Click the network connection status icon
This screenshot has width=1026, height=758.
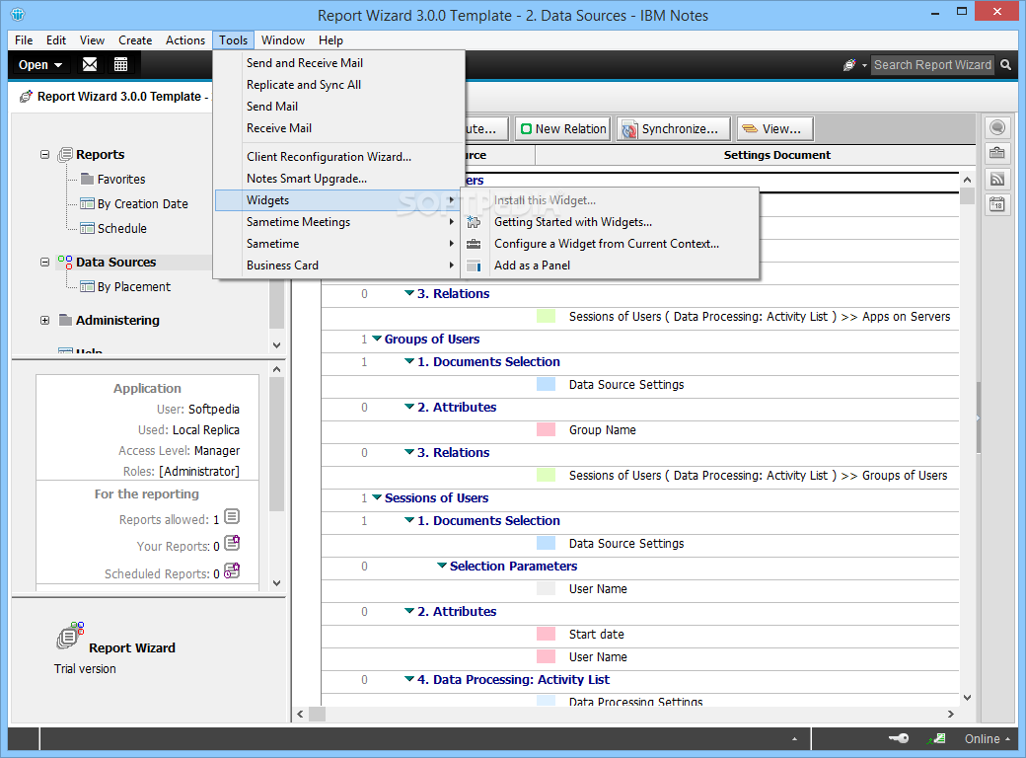coord(936,738)
